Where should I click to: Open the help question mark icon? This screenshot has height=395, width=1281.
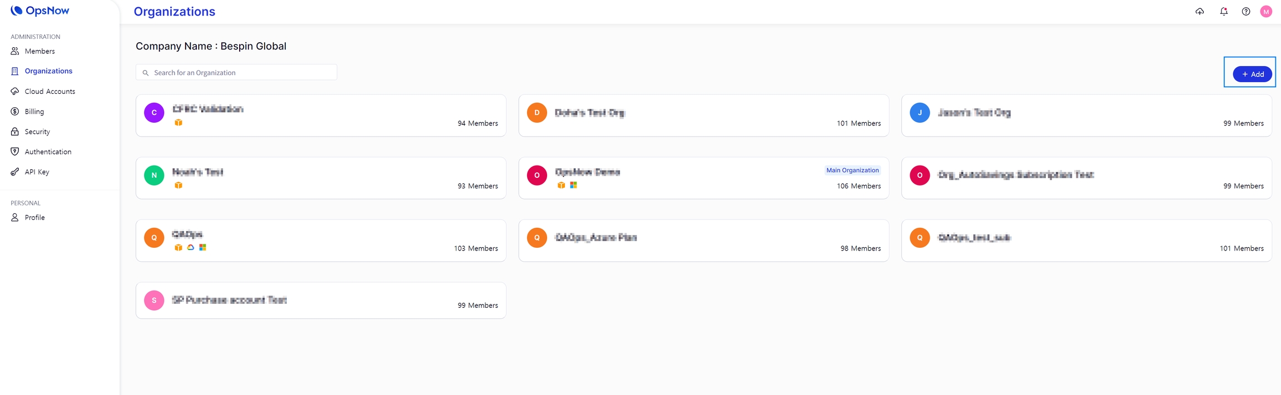[1246, 11]
